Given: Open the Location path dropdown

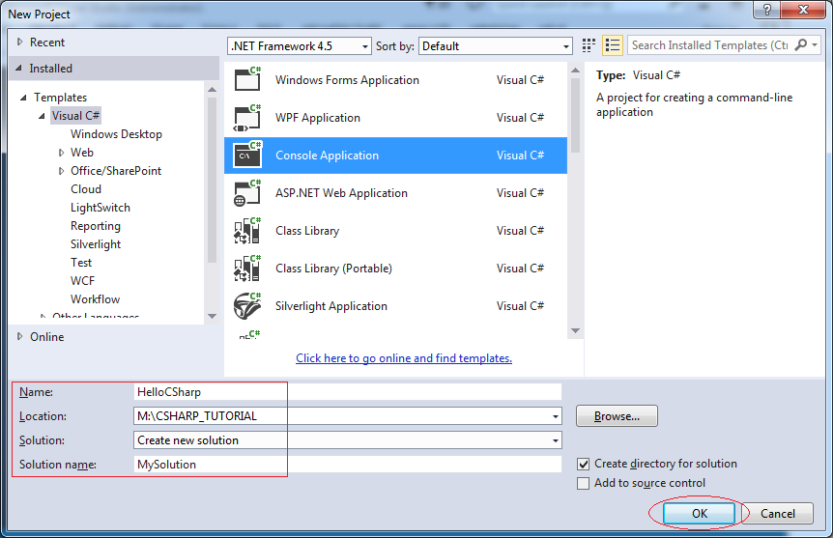Looking at the screenshot, I should click(555, 416).
